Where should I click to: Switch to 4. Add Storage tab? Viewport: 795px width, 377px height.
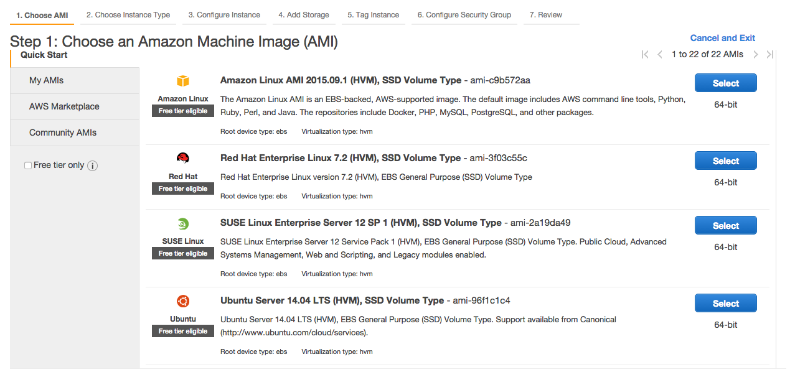[304, 15]
